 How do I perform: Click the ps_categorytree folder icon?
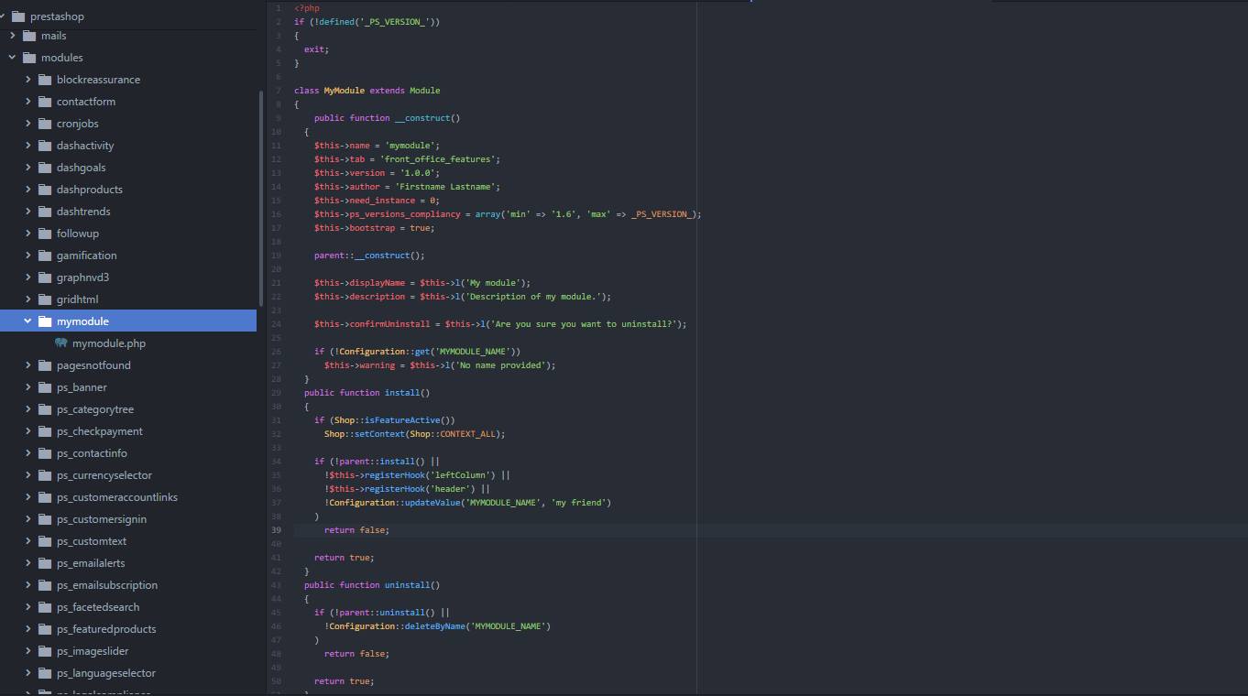click(45, 409)
